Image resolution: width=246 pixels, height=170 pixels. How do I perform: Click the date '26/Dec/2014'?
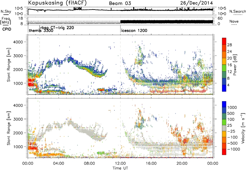(196, 3)
